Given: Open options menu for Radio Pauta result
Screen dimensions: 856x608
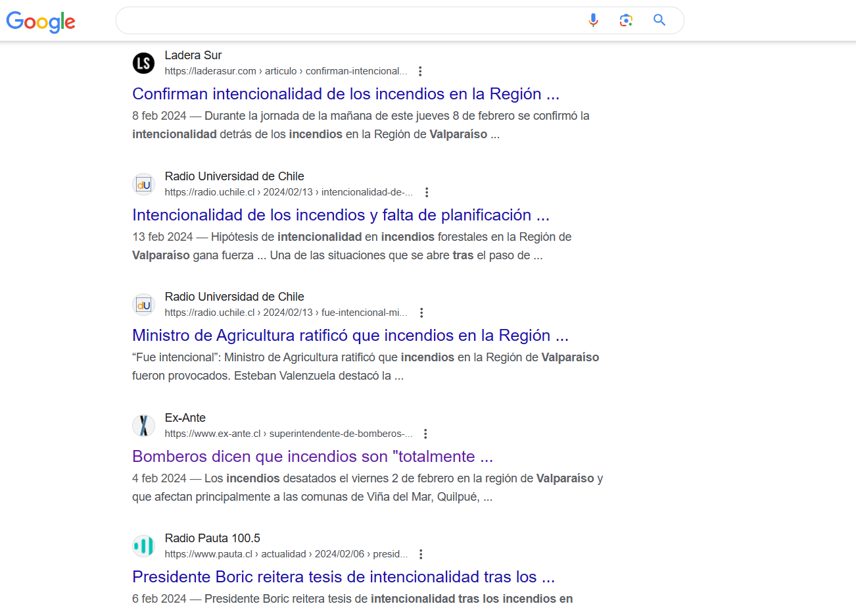Looking at the screenshot, I should pos(421,554).
